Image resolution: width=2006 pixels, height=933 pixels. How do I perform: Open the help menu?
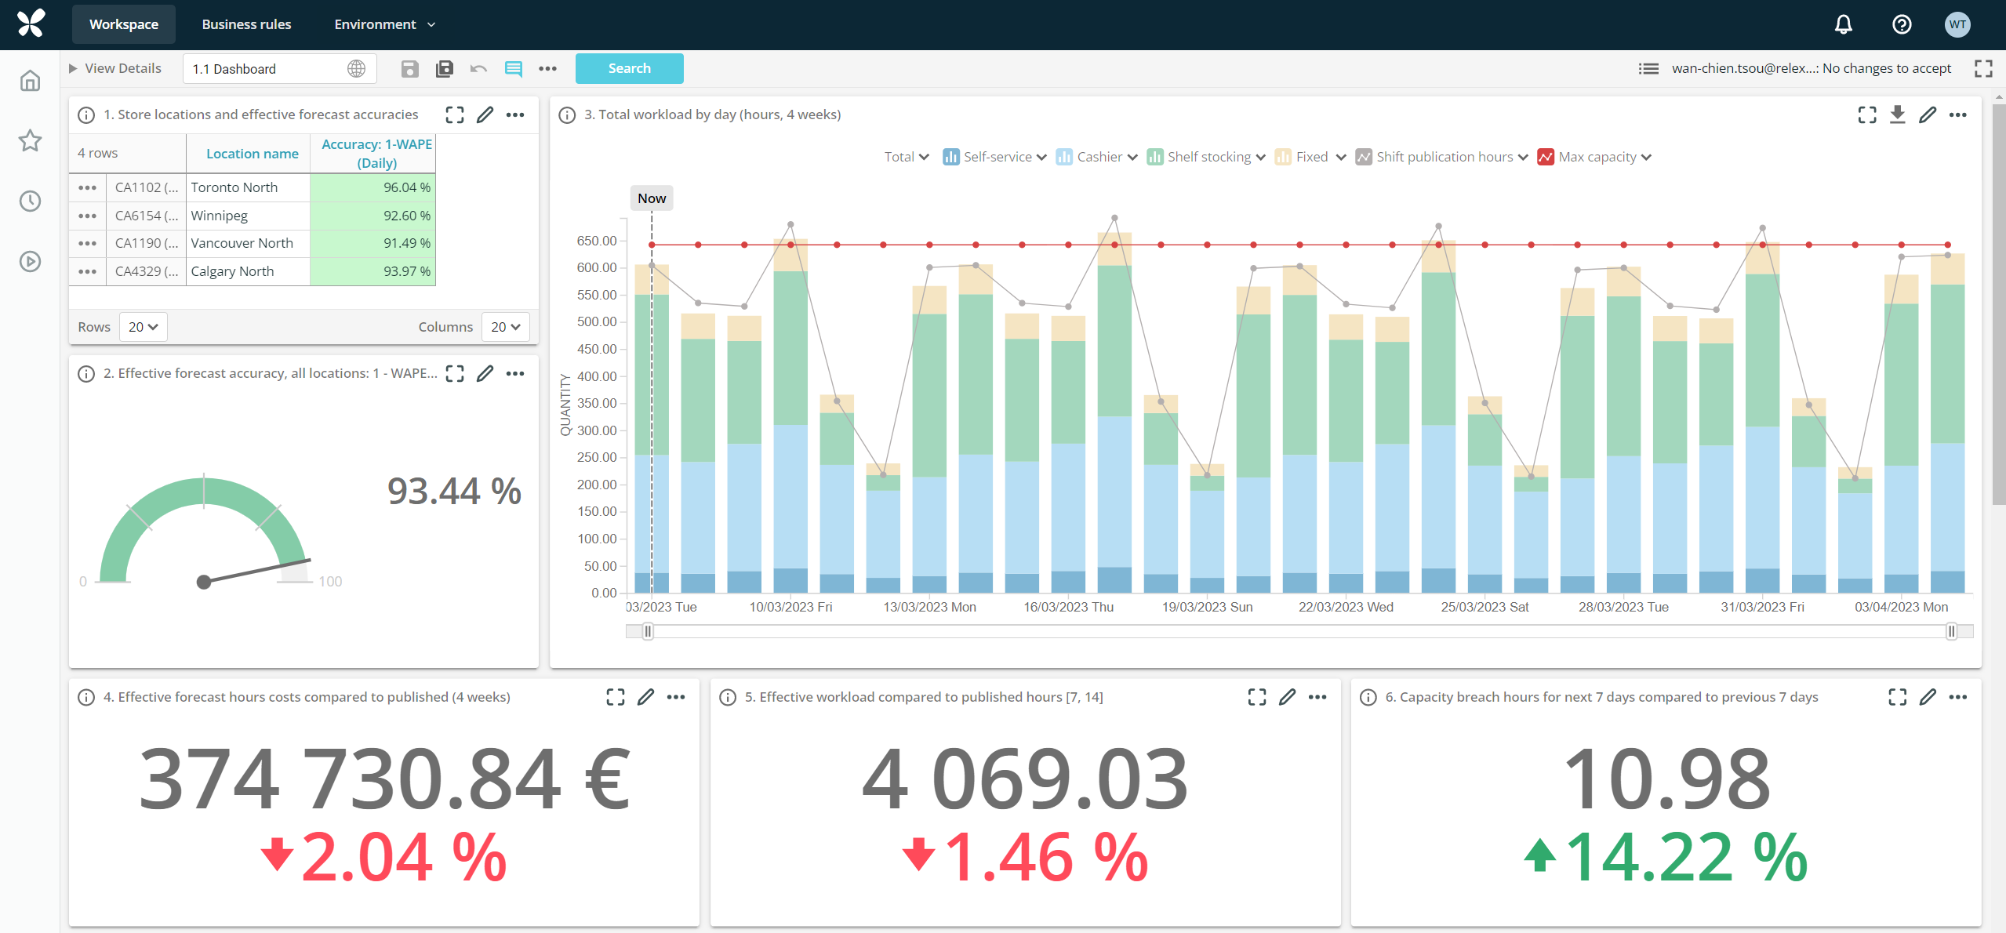(1901, 24)
